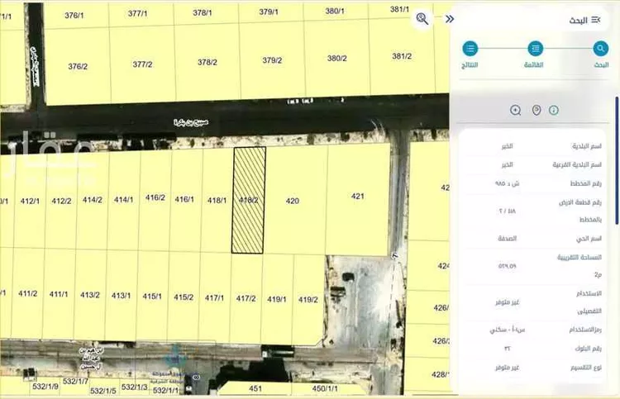Click the رقم البلوك field label
The image size is (620, 399).
point(588,349)
